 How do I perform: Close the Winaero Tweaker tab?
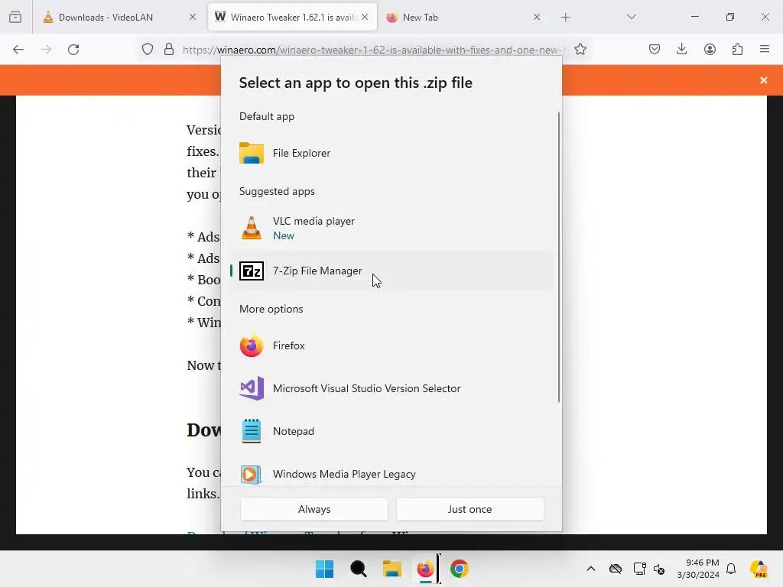(365, 17)
